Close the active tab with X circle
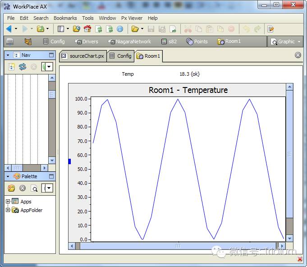The width and height of the screenshot is (307, 267). coord(298,55)
